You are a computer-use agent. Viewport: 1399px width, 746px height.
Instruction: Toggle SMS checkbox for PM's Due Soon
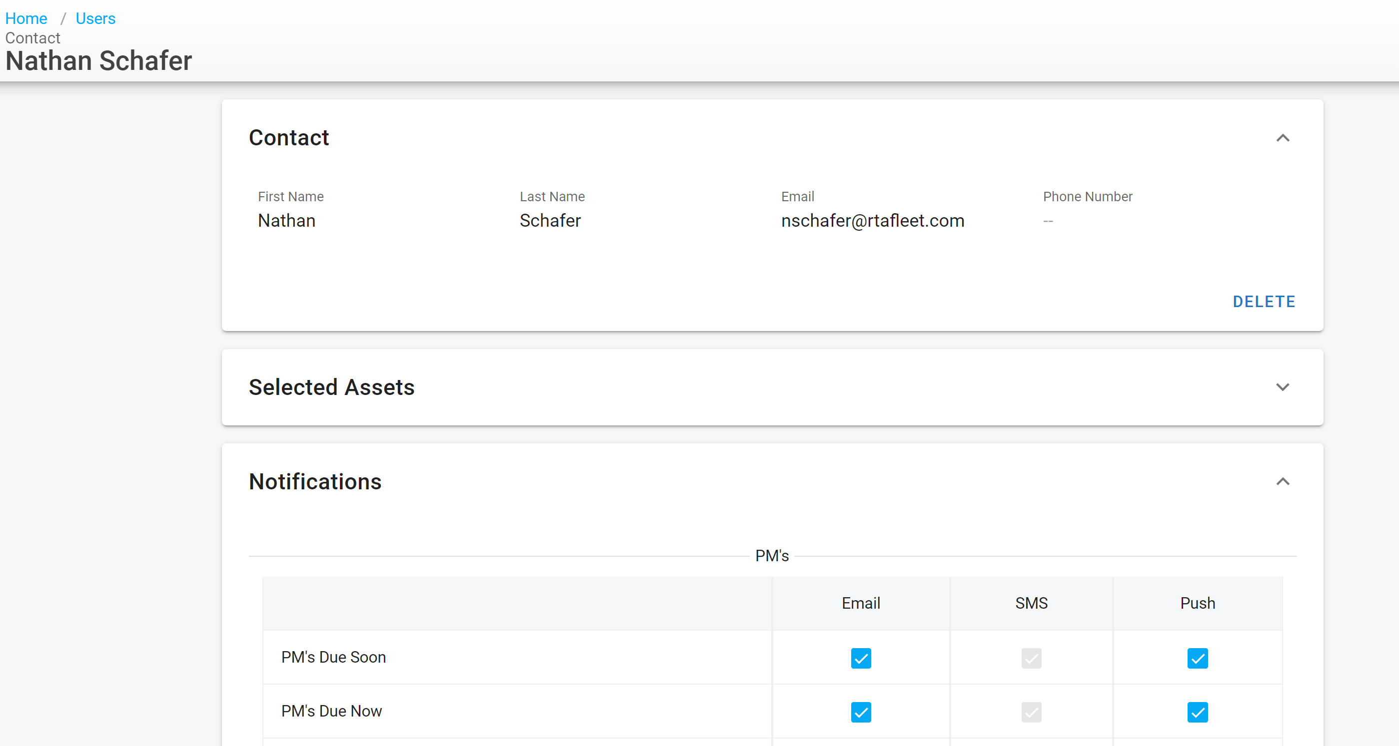pos(1031,658)
